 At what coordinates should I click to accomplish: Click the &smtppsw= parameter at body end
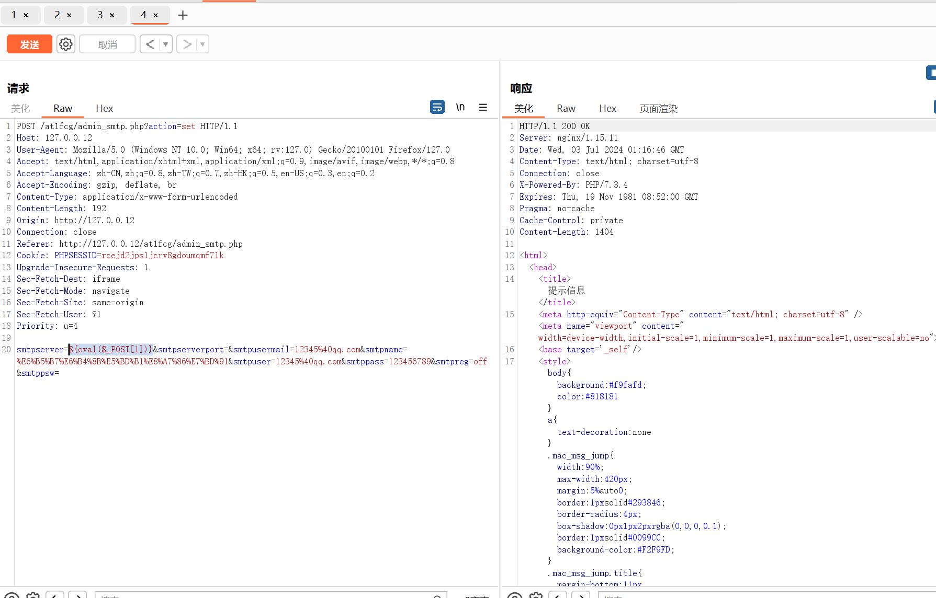pyautogui.click(x=38, y=373)
